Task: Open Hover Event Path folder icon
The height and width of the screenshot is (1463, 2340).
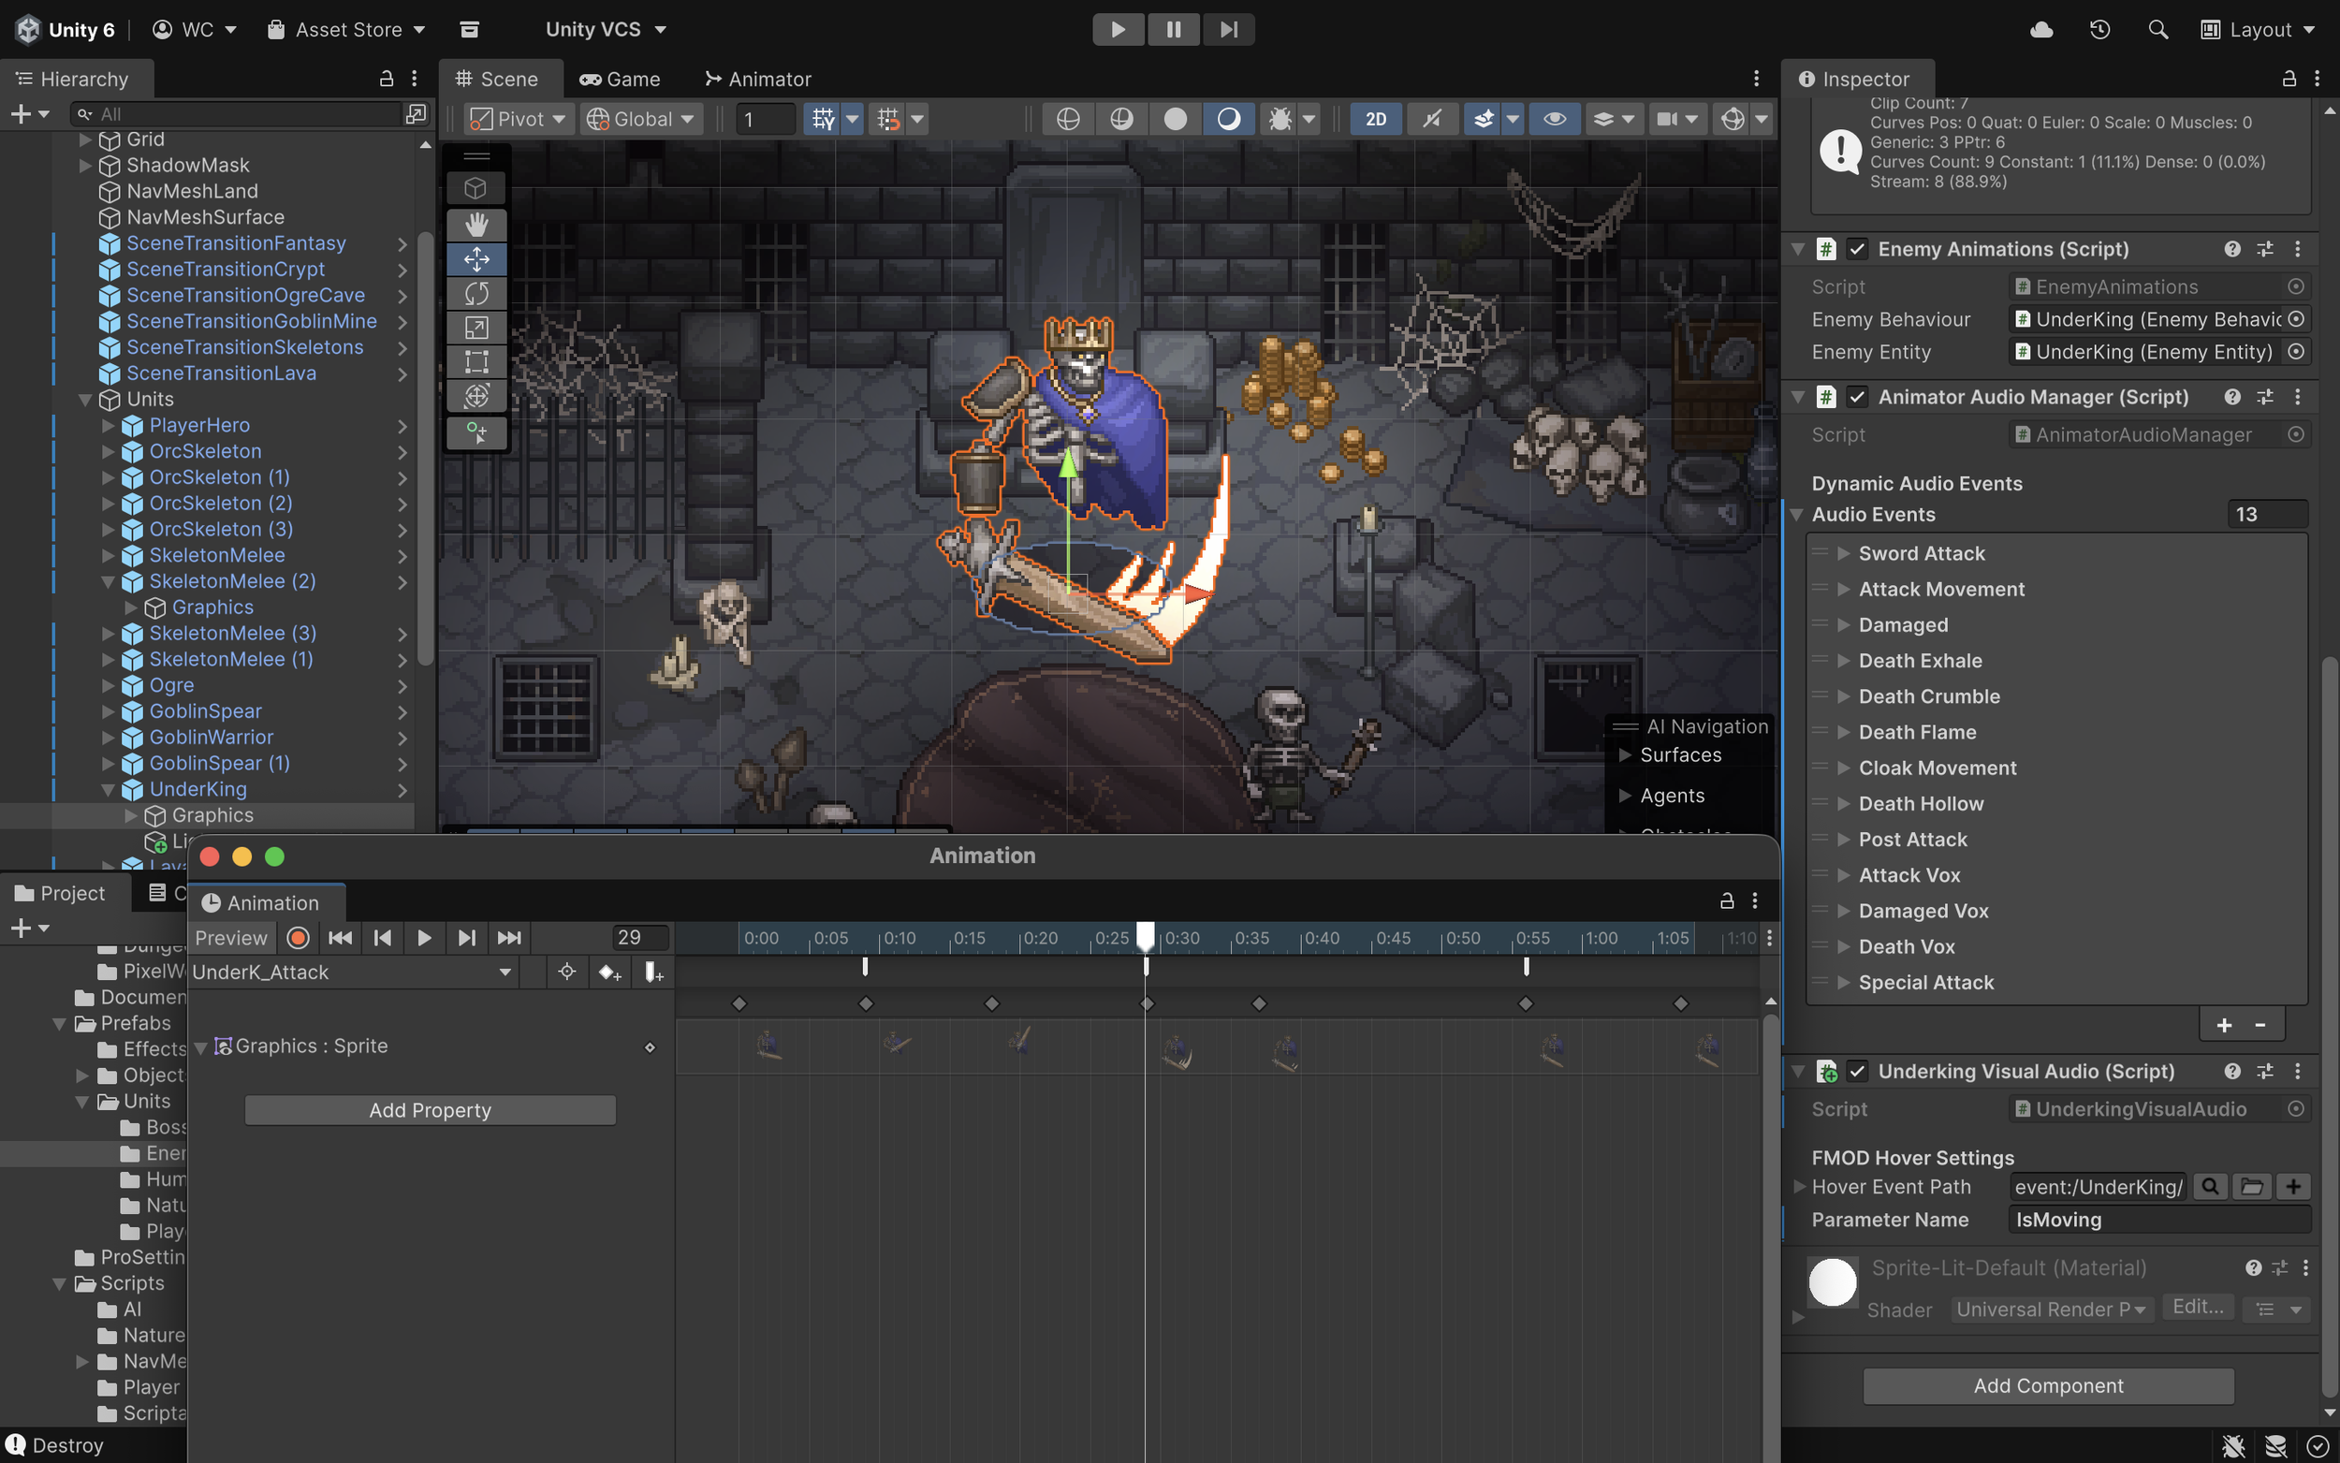Action: [2252, 1186]
